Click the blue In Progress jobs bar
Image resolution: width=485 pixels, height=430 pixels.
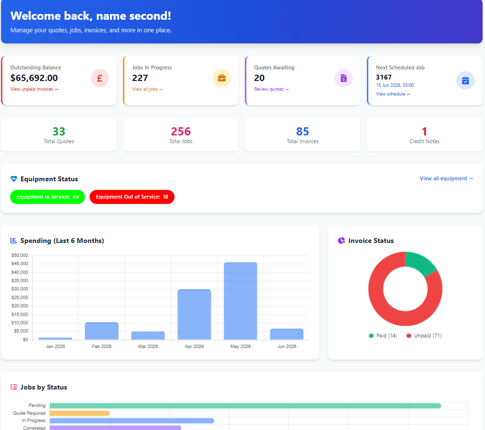tap(132, 420)
